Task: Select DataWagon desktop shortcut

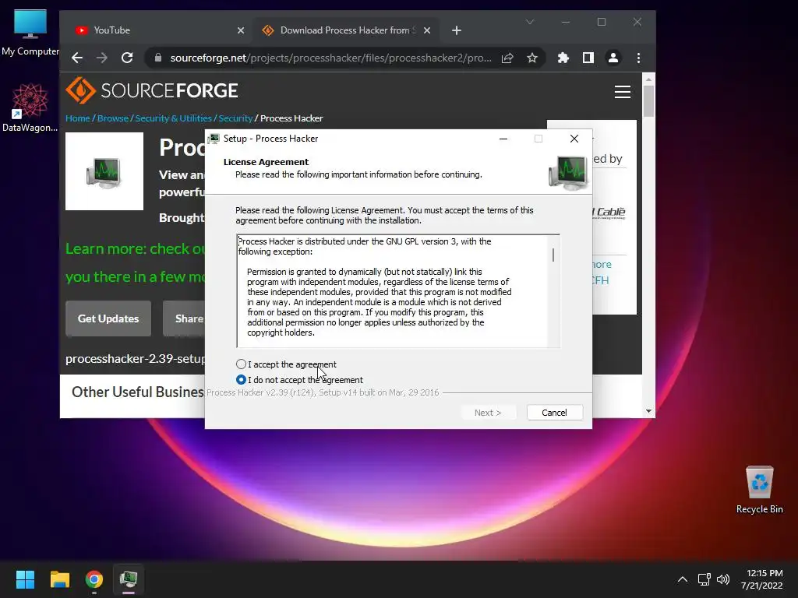Action: coord(30,107)
